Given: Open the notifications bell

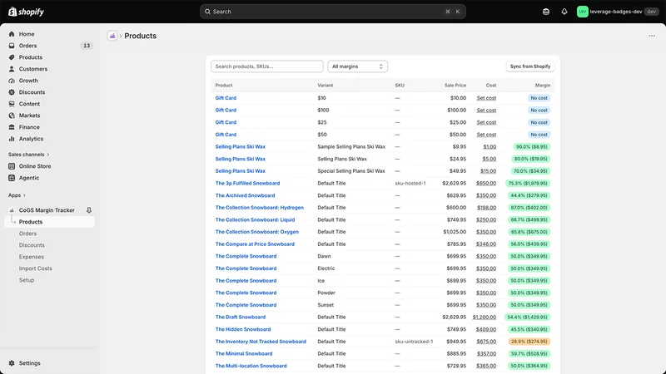Looking at the screenshot, I should [564, 12].
